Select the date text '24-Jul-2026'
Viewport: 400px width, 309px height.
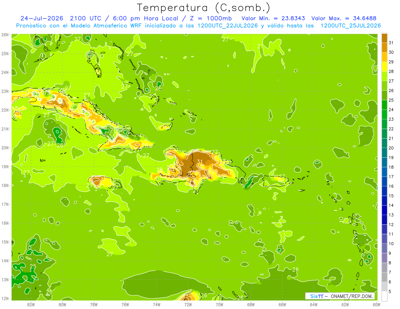click(42, 18)
